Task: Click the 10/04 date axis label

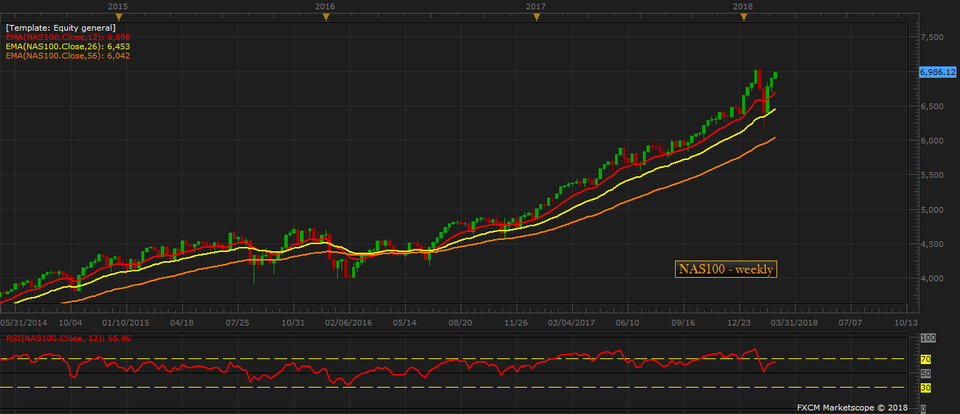Action: (71, 323)
